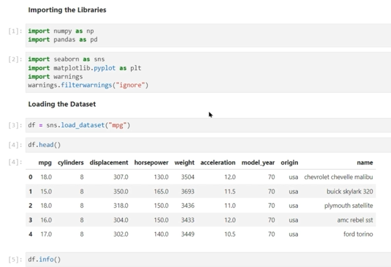Click into the df.info() code cell

click(x=45, y=260)
